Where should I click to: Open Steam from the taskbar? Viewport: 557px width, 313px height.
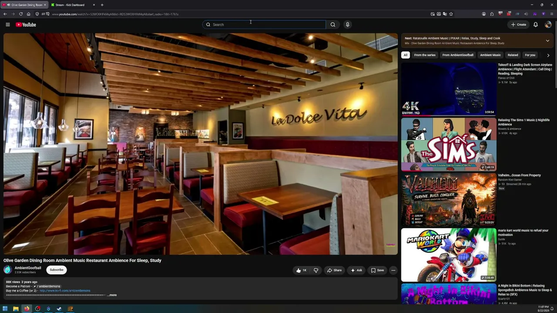pos(59,309)
